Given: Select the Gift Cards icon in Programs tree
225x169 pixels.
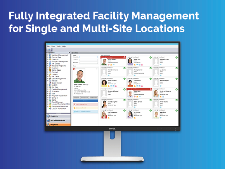Looking at the screenshot, I should tap(50, 77).
